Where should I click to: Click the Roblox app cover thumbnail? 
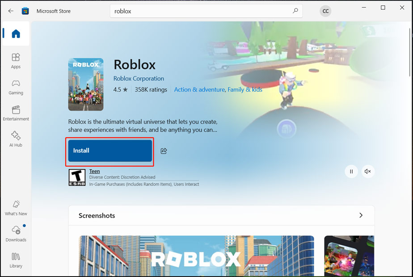(86, 84)
